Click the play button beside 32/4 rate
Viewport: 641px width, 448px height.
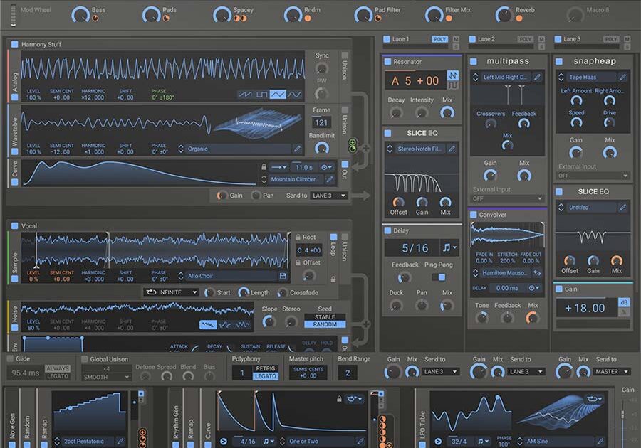[438, 441]
